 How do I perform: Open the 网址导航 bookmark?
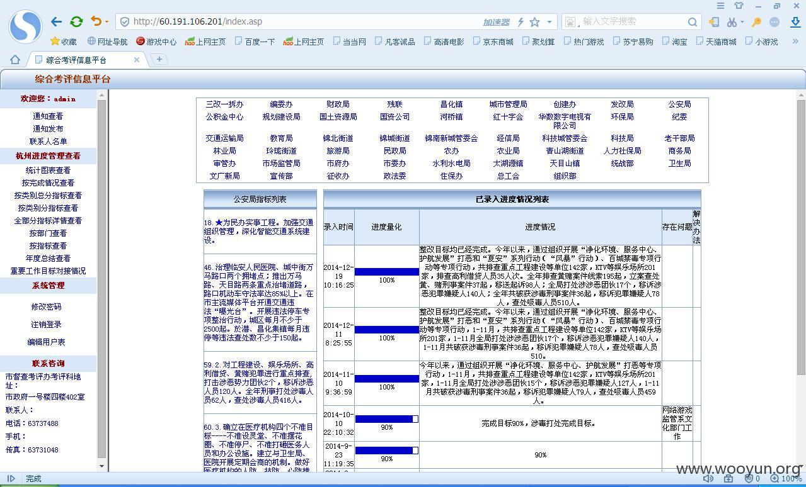[x=108, y=42]
